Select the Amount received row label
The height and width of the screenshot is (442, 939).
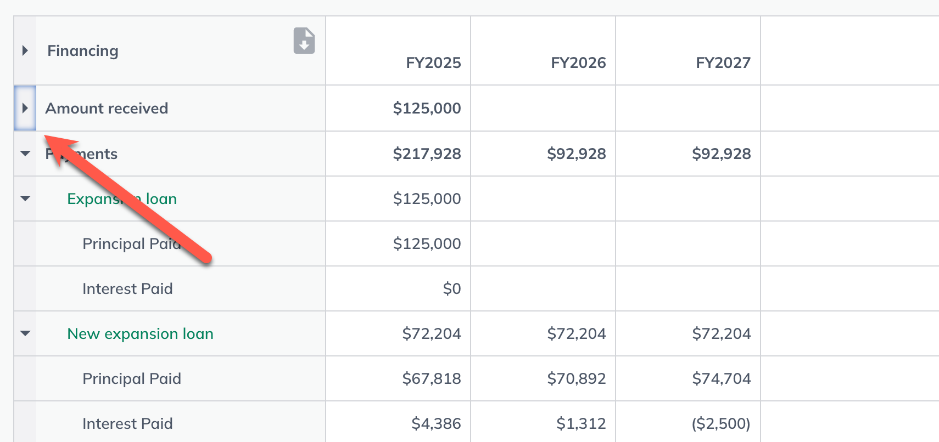pos(107,108)
